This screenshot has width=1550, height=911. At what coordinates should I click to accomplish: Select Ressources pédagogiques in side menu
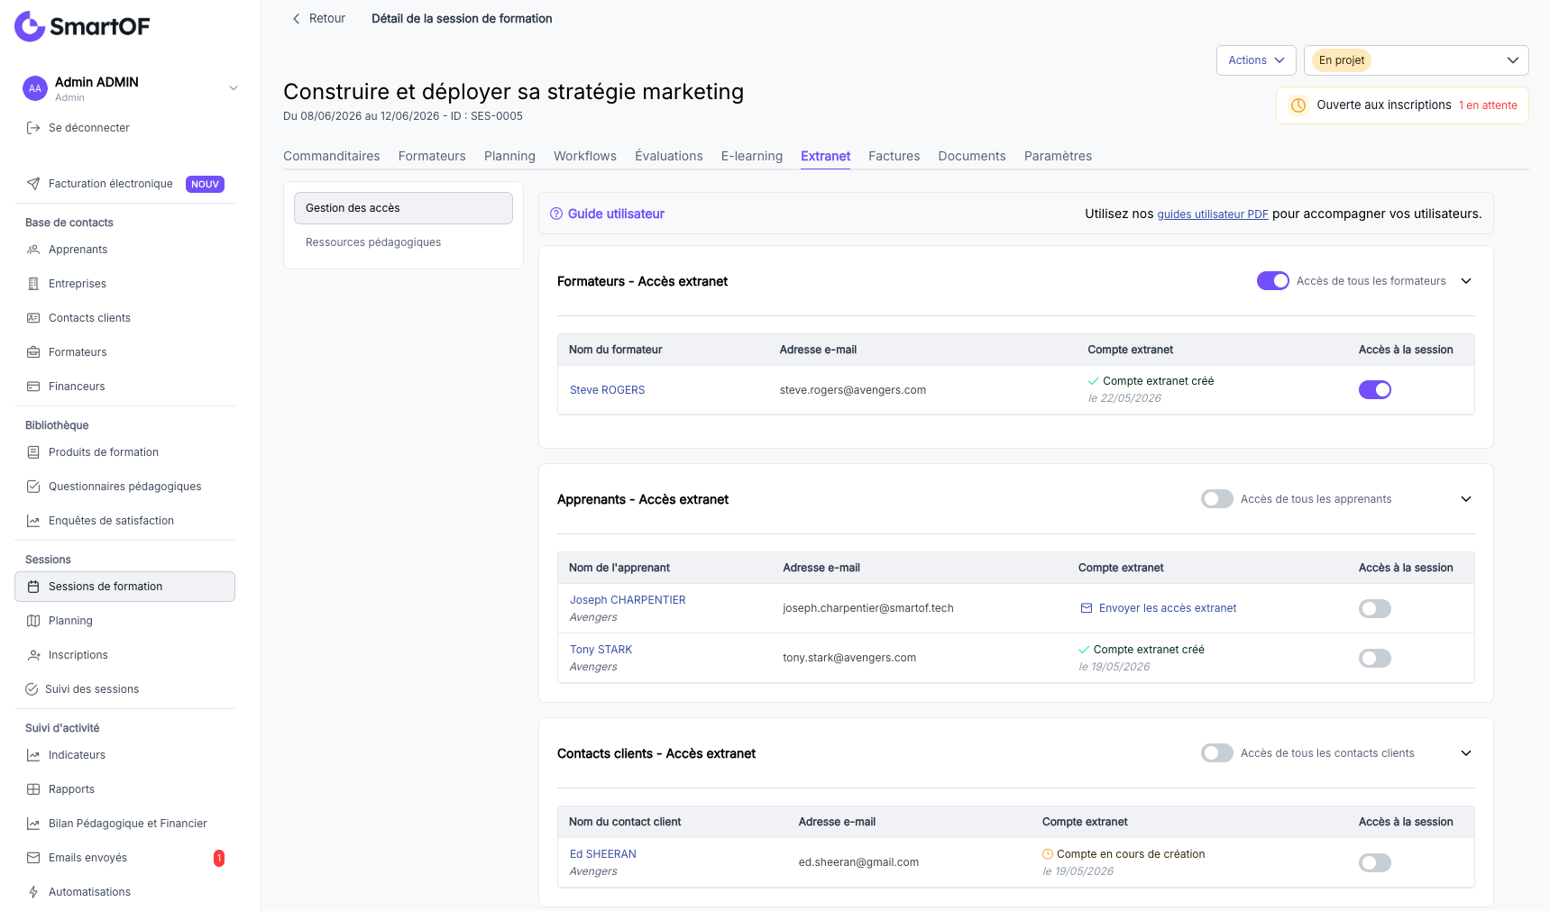(403, 242)
